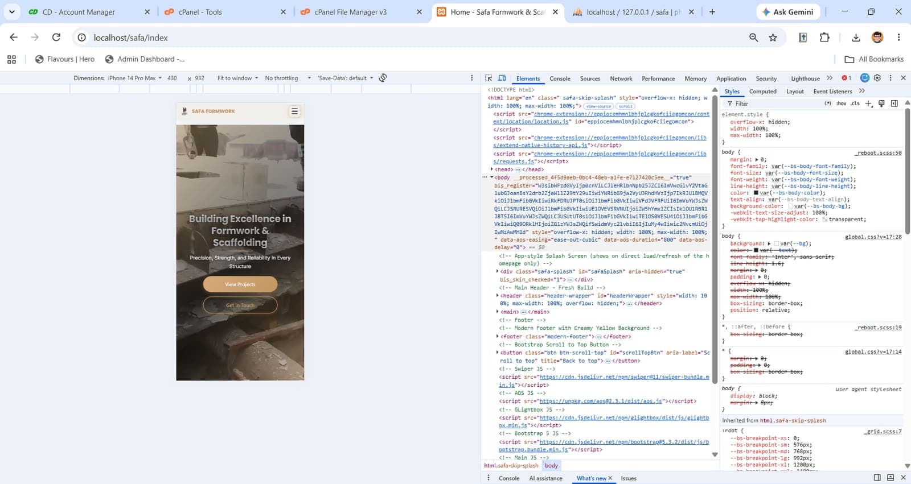Rotate the device viewport orientation
Viewport: 911px width, 484px height.
pos(383,78)
